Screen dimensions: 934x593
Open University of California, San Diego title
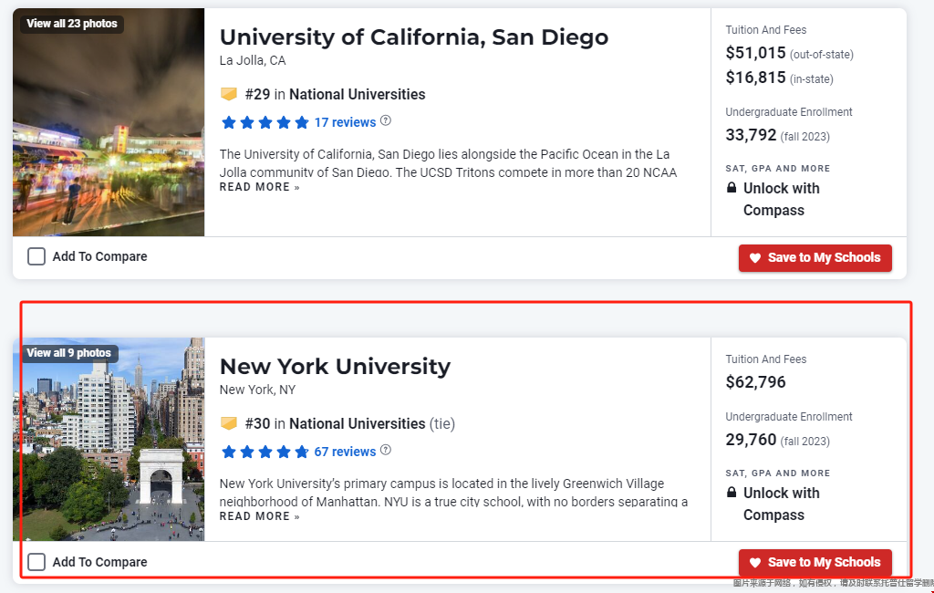click(414, 37)
